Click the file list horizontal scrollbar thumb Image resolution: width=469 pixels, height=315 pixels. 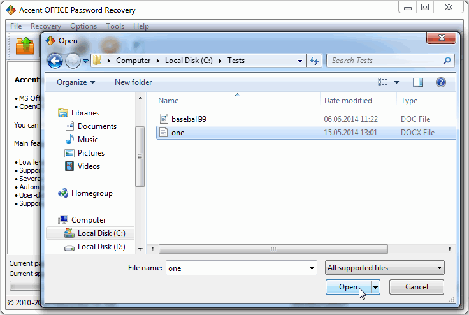point(273,249)
